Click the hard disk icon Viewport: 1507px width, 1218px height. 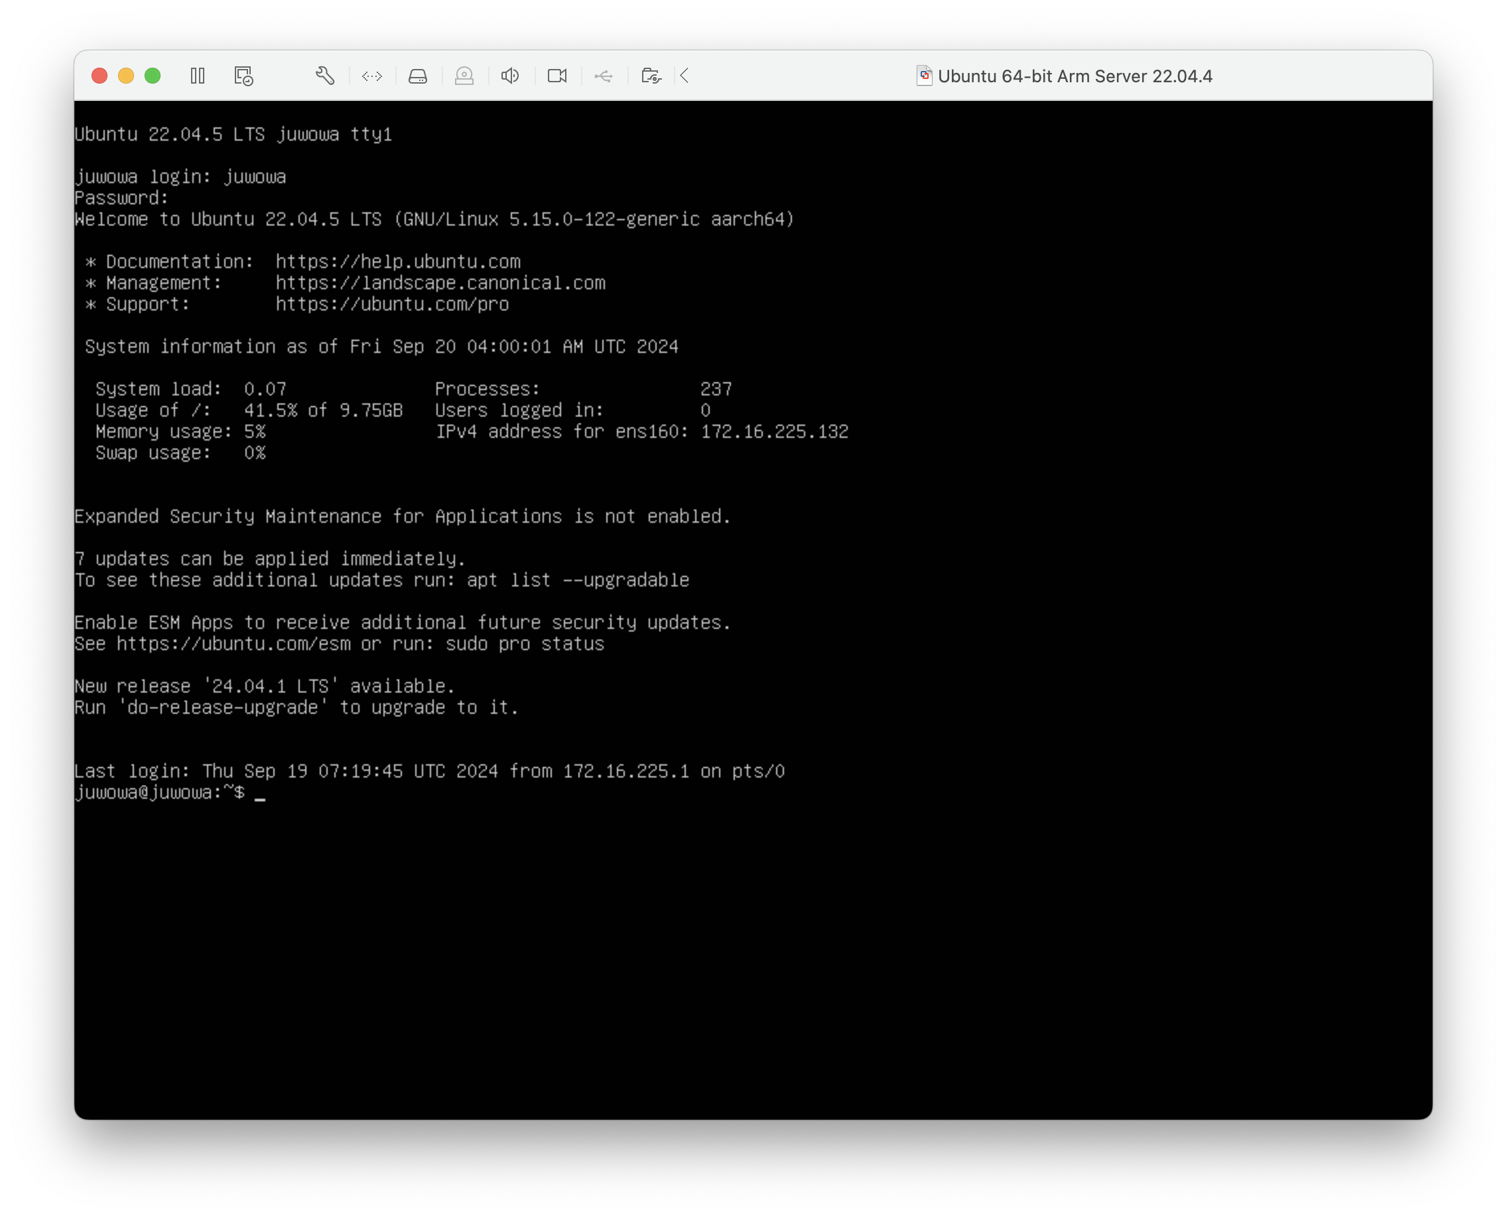coord(418,76)
